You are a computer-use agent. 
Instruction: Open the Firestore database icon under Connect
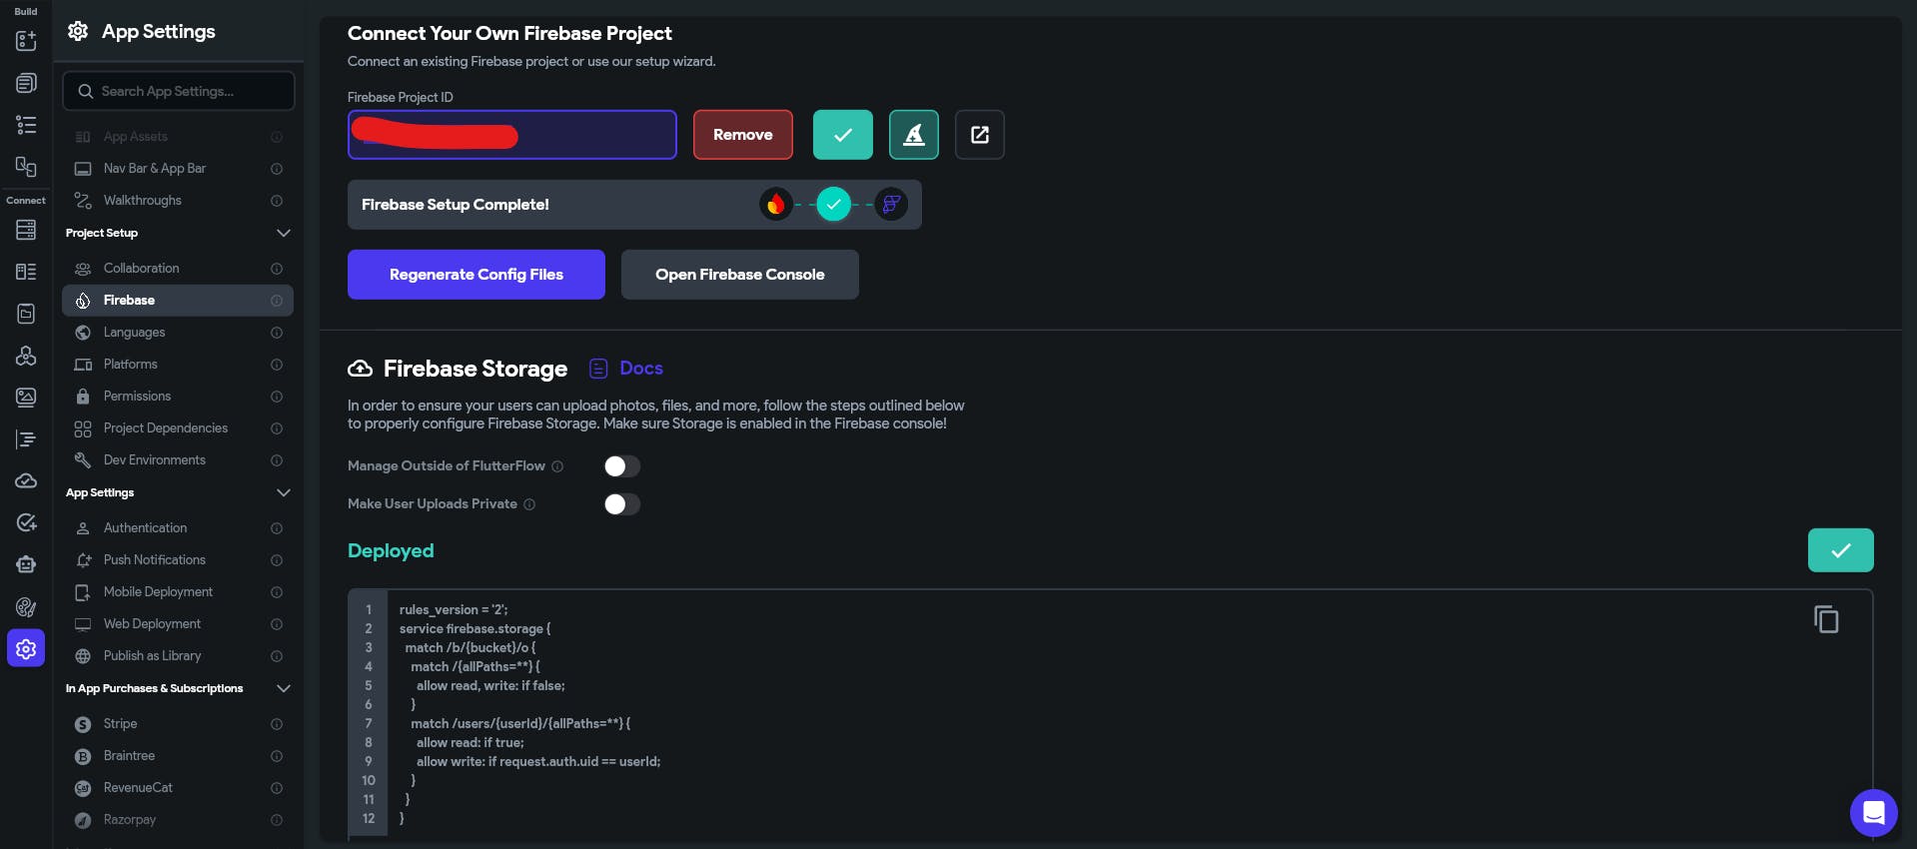[26, 230]
